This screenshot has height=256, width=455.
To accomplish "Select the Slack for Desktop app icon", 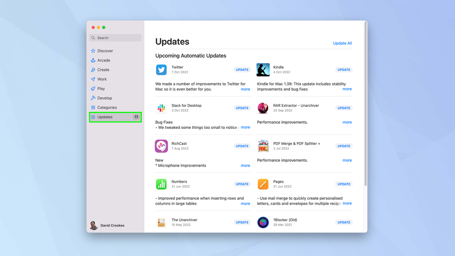I will point(162,108).
